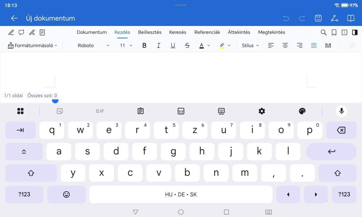Open keyboard clipboard icon
The image size is (362, 217).
click(140, 111)
